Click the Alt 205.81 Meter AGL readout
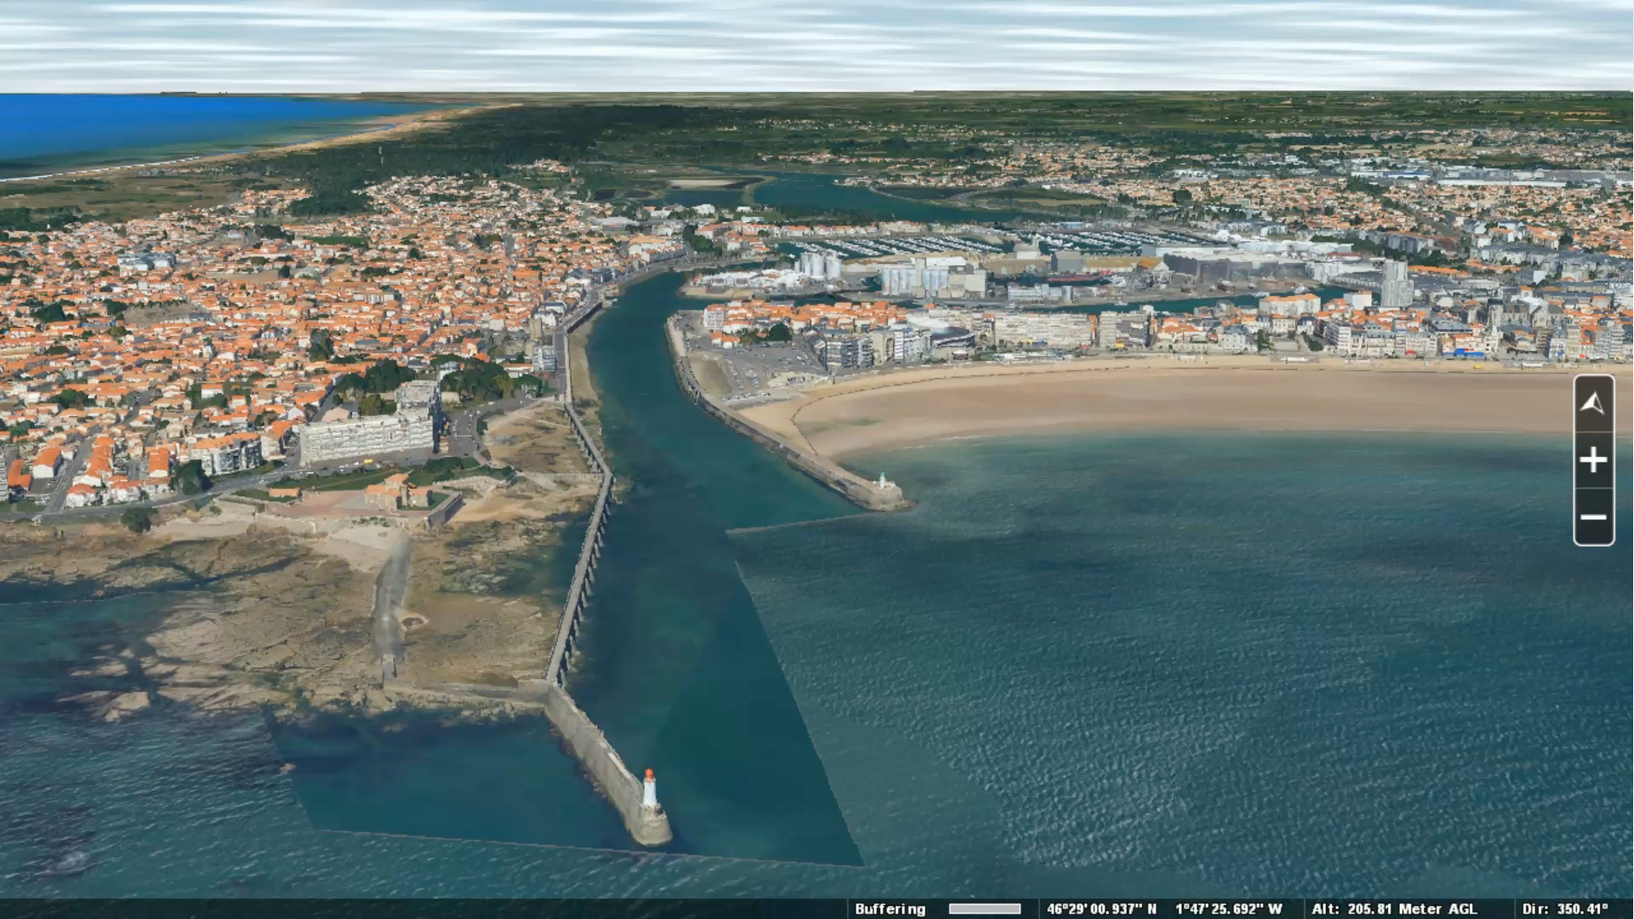 [x=1394, y=909]
